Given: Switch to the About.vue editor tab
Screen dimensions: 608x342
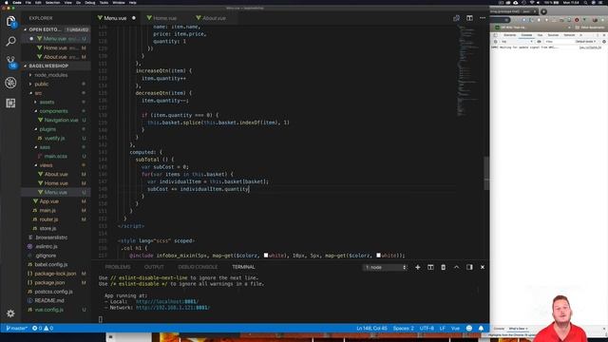Looking at the screenshot, I should tap(213, 18).
